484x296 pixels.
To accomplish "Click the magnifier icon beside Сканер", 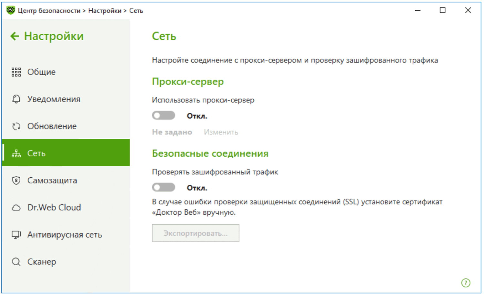I will click(16, 261).
